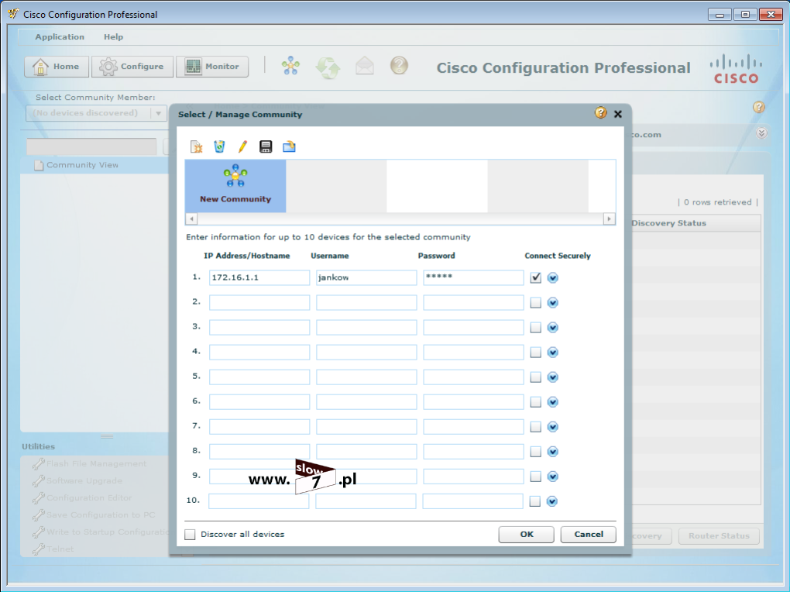Expand the double-chevron panel in the main window

click(x=762, y=133)
